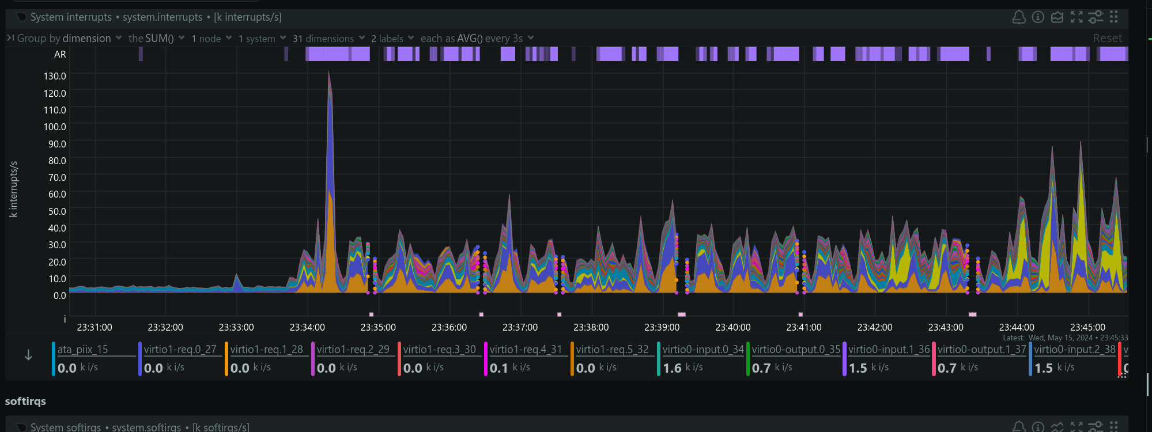1152x432 pixels.
Task: Open the 2 labels filter menu
Action: pos(392,39)
